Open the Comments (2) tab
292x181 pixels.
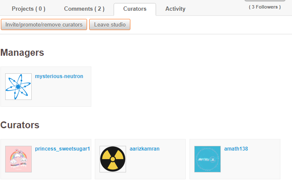click(84, 9)
